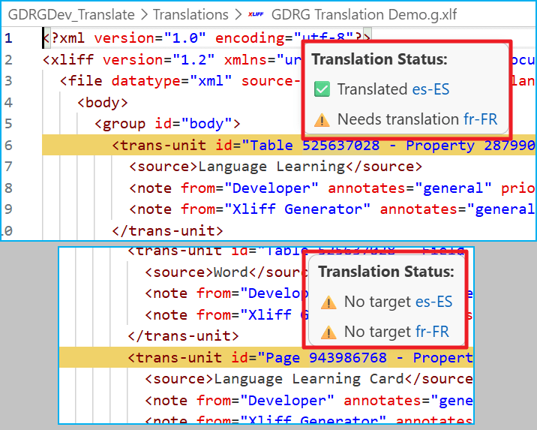Click warning icon beside No target fr-FR

pos(328,332)
